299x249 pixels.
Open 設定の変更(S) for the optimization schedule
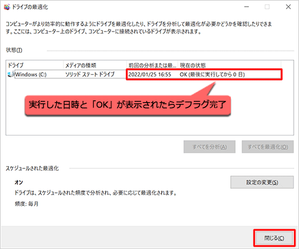tap(262, 182)
